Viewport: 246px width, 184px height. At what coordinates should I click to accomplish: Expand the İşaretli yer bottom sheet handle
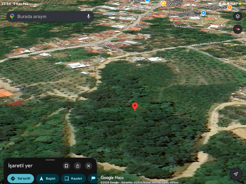click(50, 160)
